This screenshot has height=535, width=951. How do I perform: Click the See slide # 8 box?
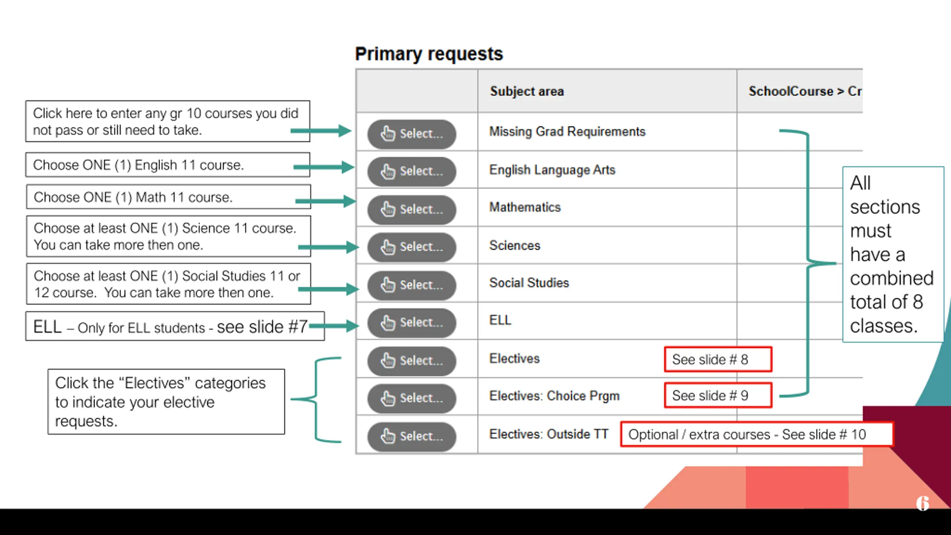pyautogui.click(x=718, y=359)
